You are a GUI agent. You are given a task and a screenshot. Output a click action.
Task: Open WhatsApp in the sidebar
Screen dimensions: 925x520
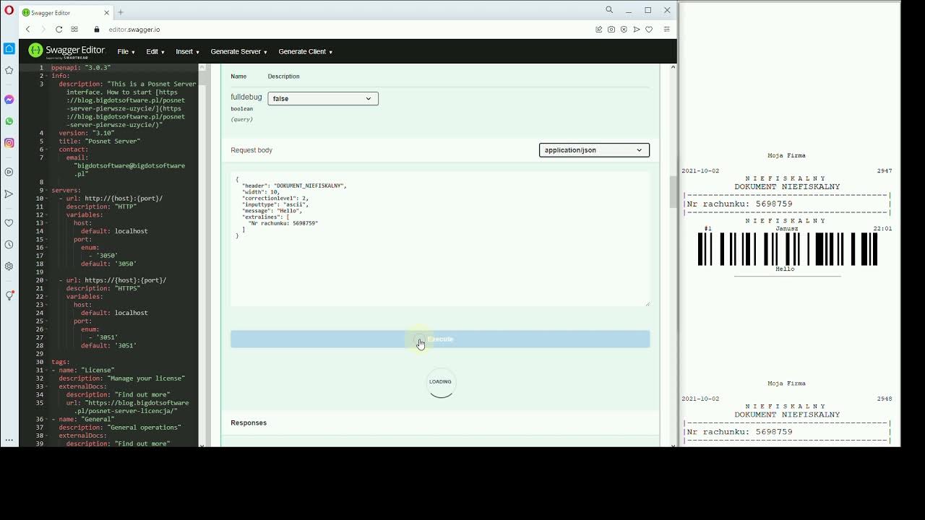[x=9, y=121]
